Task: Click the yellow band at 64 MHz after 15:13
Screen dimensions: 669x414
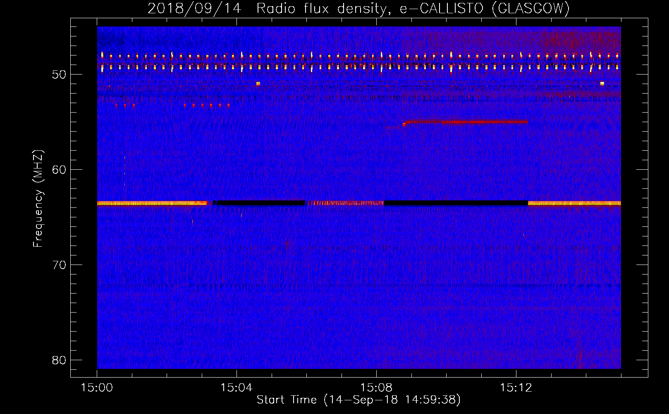Action: tap(574, 203)
